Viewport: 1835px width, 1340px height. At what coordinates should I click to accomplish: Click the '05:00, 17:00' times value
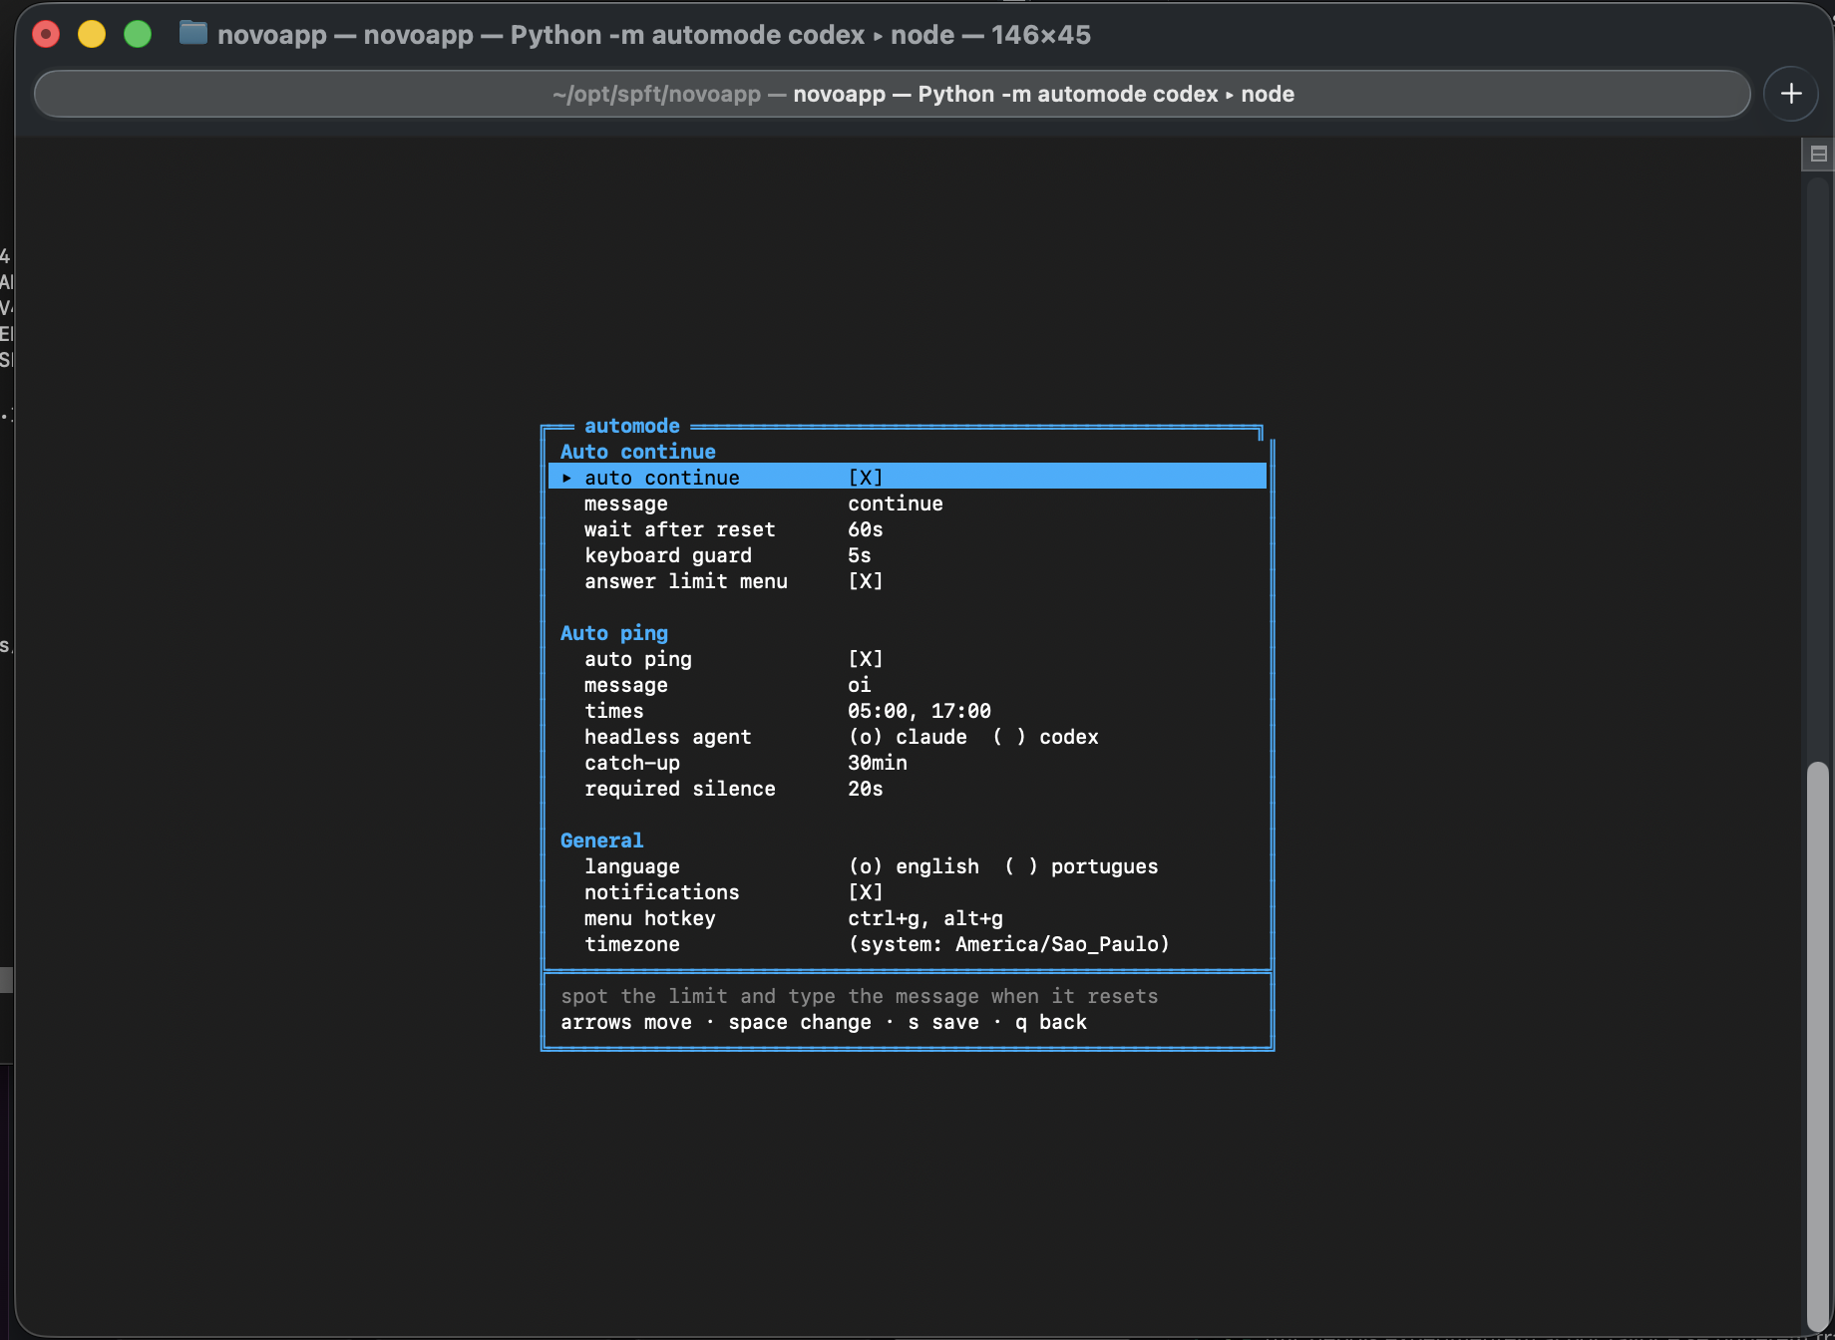pyautogui.click(x=919, y=711)
